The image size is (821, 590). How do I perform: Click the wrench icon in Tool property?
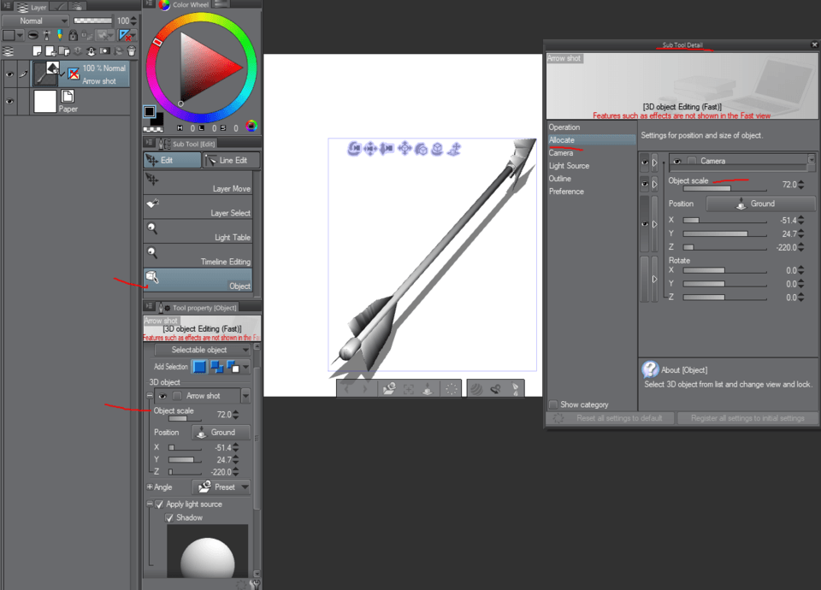[254, 585]
